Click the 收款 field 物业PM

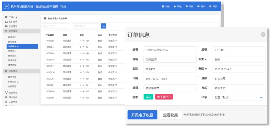click(170, 69)
